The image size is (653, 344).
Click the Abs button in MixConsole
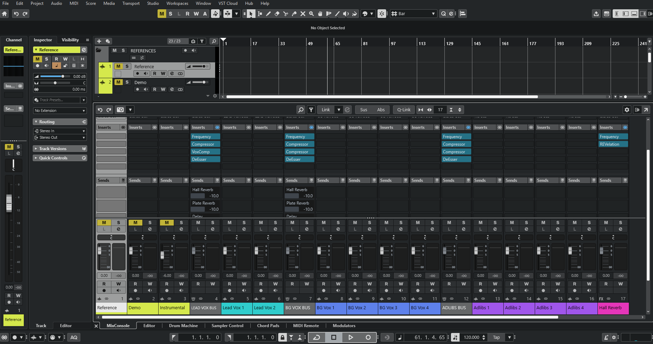(x=381, y=110)
